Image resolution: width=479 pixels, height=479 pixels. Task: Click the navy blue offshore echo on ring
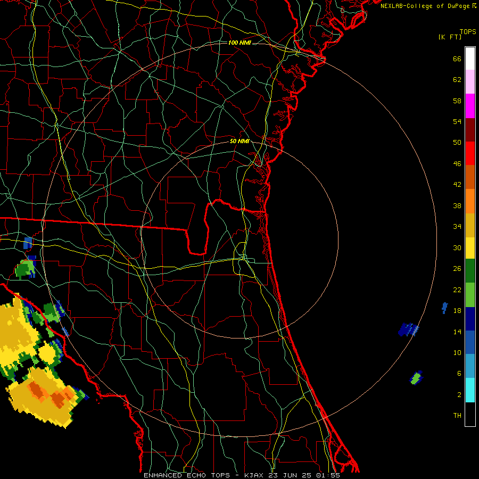(x=408, y=329)
